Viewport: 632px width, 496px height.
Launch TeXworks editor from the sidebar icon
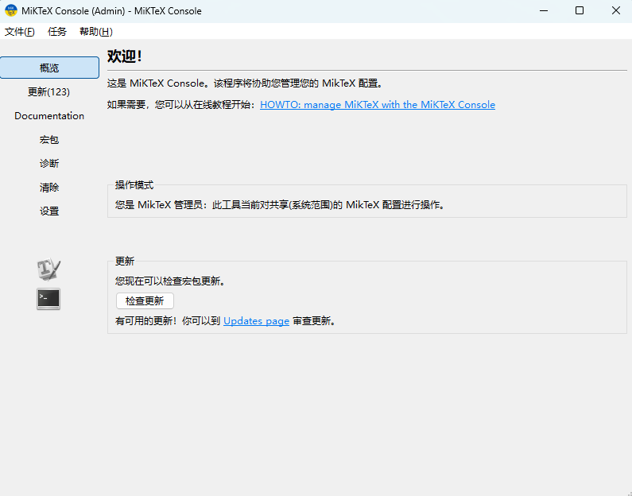click(48, 269)
